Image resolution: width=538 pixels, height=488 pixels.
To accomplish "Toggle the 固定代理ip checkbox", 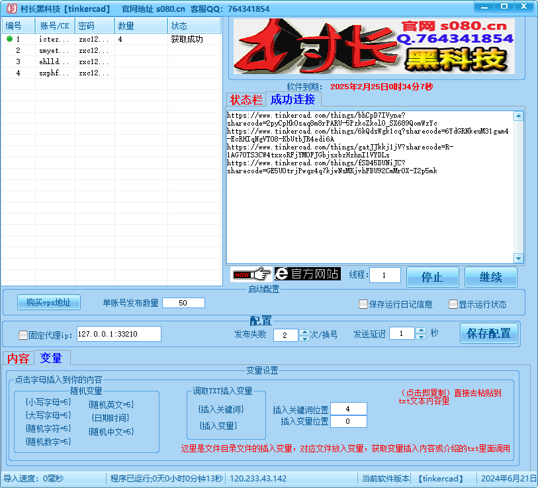I will (x=22, y=334).
